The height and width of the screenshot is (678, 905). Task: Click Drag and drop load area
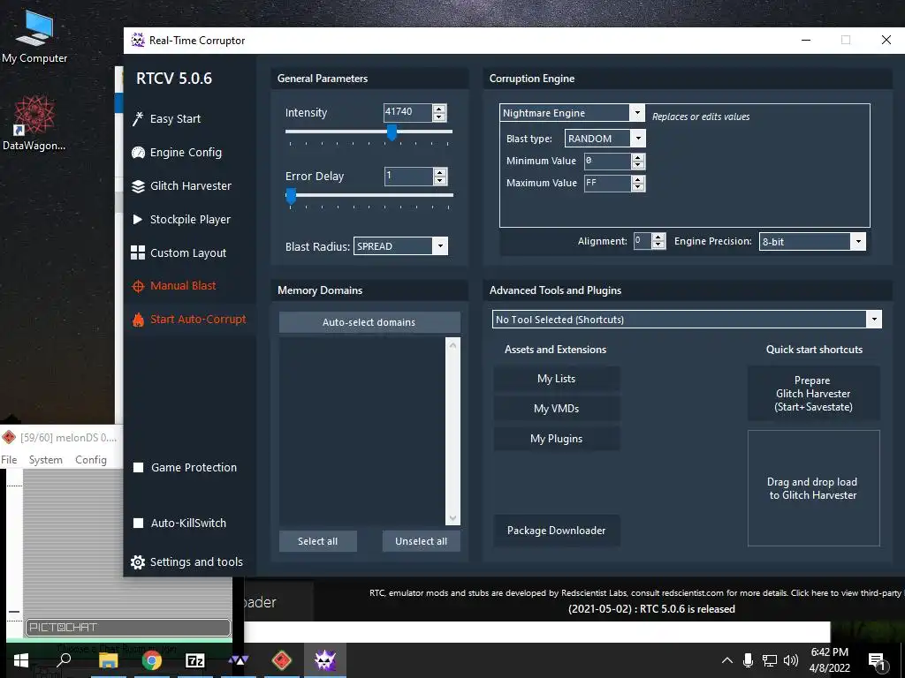tap(813, 488)
